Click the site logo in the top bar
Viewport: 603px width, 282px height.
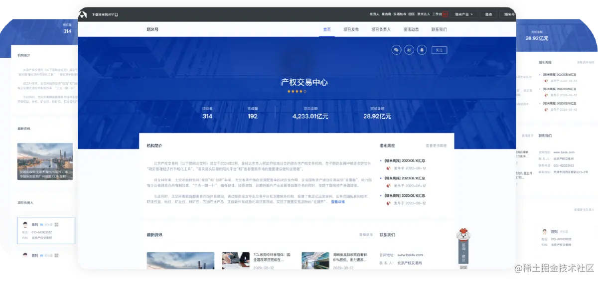coord(83,14)
